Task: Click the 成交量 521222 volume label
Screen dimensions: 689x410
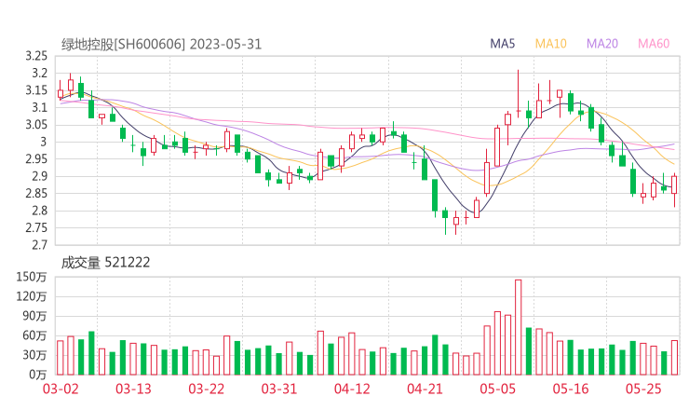Action: pyautogui.click(x=105, y=263)
